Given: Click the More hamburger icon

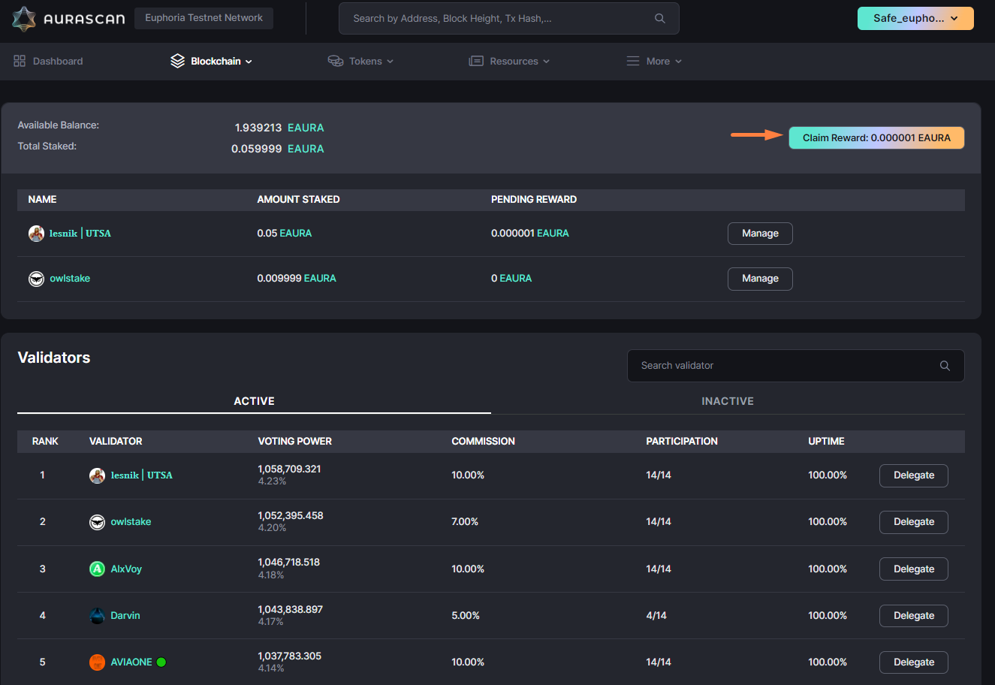Looking at the screenshot, I should point(633,61).
